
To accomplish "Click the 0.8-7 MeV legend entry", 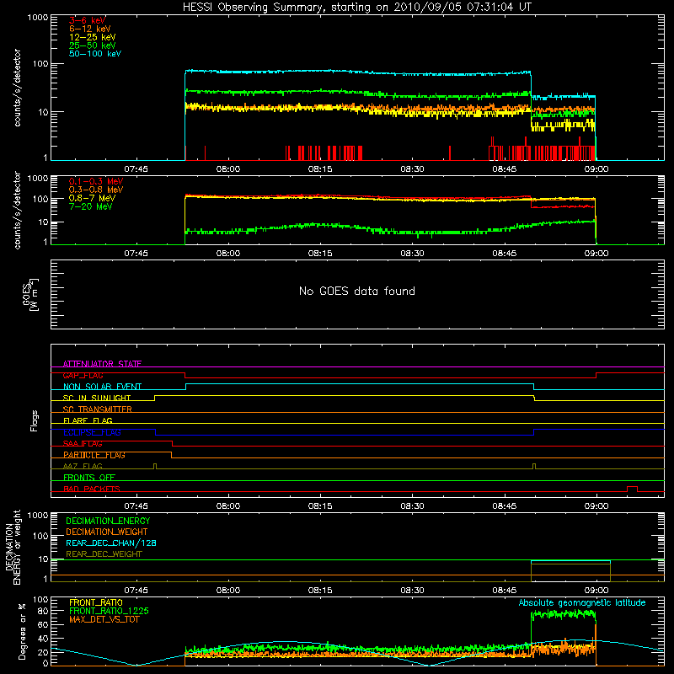I will 92,198.
